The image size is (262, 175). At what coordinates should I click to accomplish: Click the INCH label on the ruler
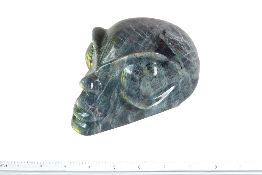4,166
